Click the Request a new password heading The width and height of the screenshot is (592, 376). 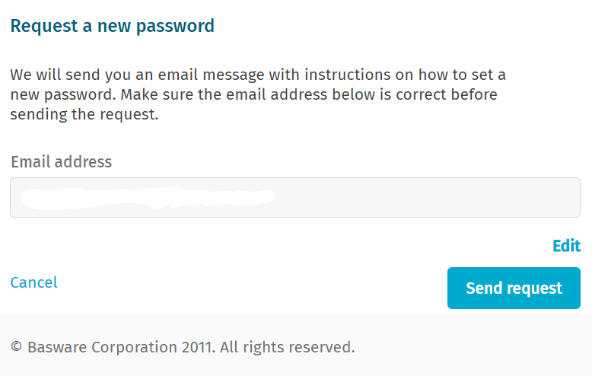click(112, 27)
